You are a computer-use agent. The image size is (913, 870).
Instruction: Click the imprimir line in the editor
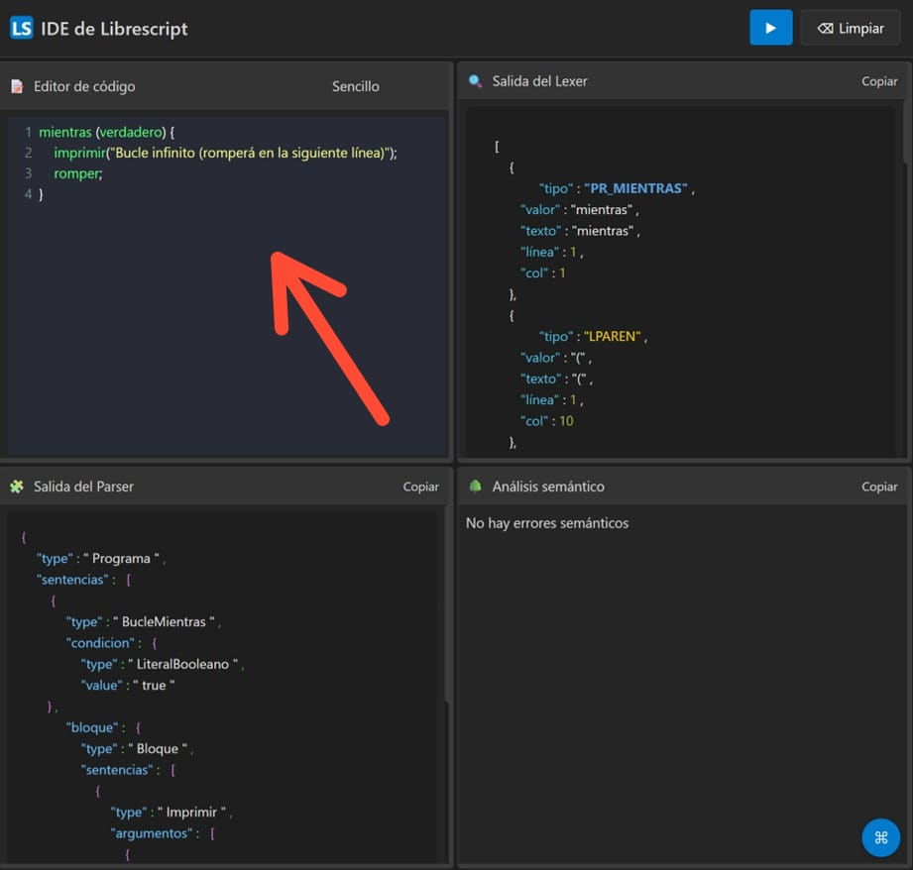point(225,153)
